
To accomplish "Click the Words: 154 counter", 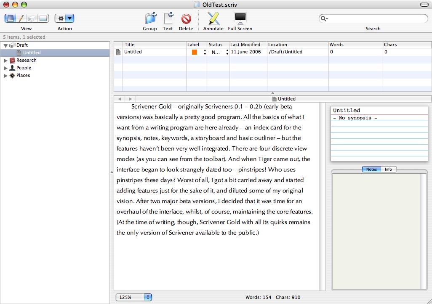I will coord(258,297).
